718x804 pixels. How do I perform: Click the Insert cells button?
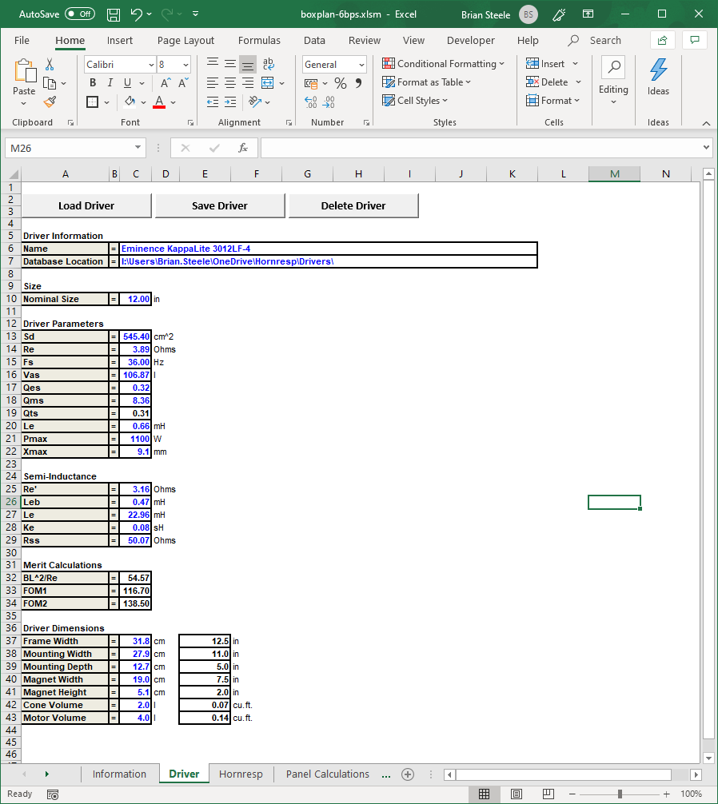545,64
